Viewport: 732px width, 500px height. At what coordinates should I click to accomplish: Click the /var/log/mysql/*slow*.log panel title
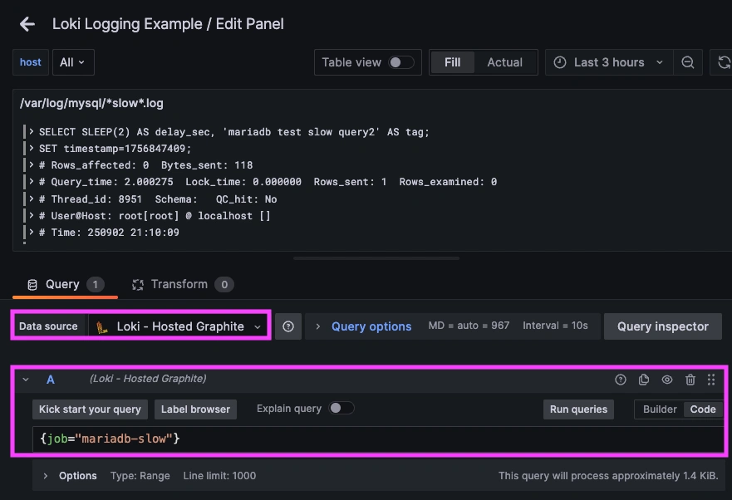[91, 103]
